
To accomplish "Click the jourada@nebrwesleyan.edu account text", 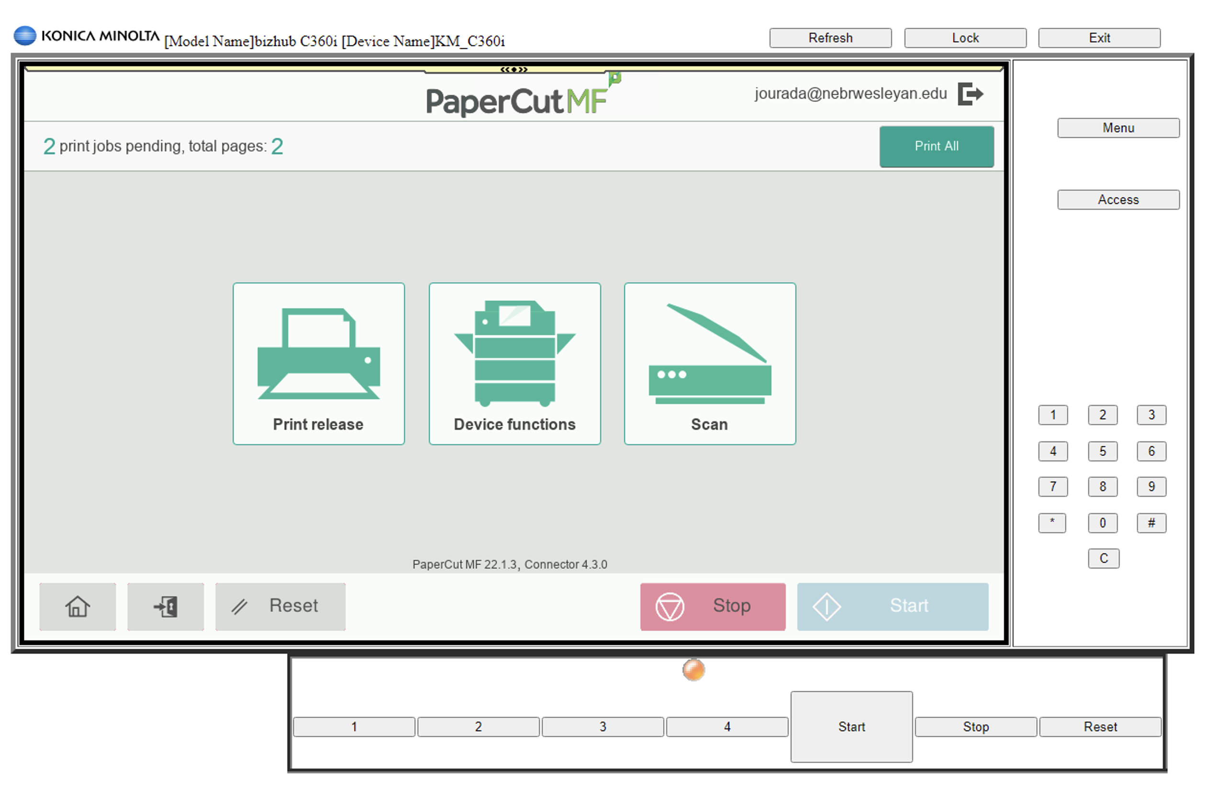I will coord(851,94).
